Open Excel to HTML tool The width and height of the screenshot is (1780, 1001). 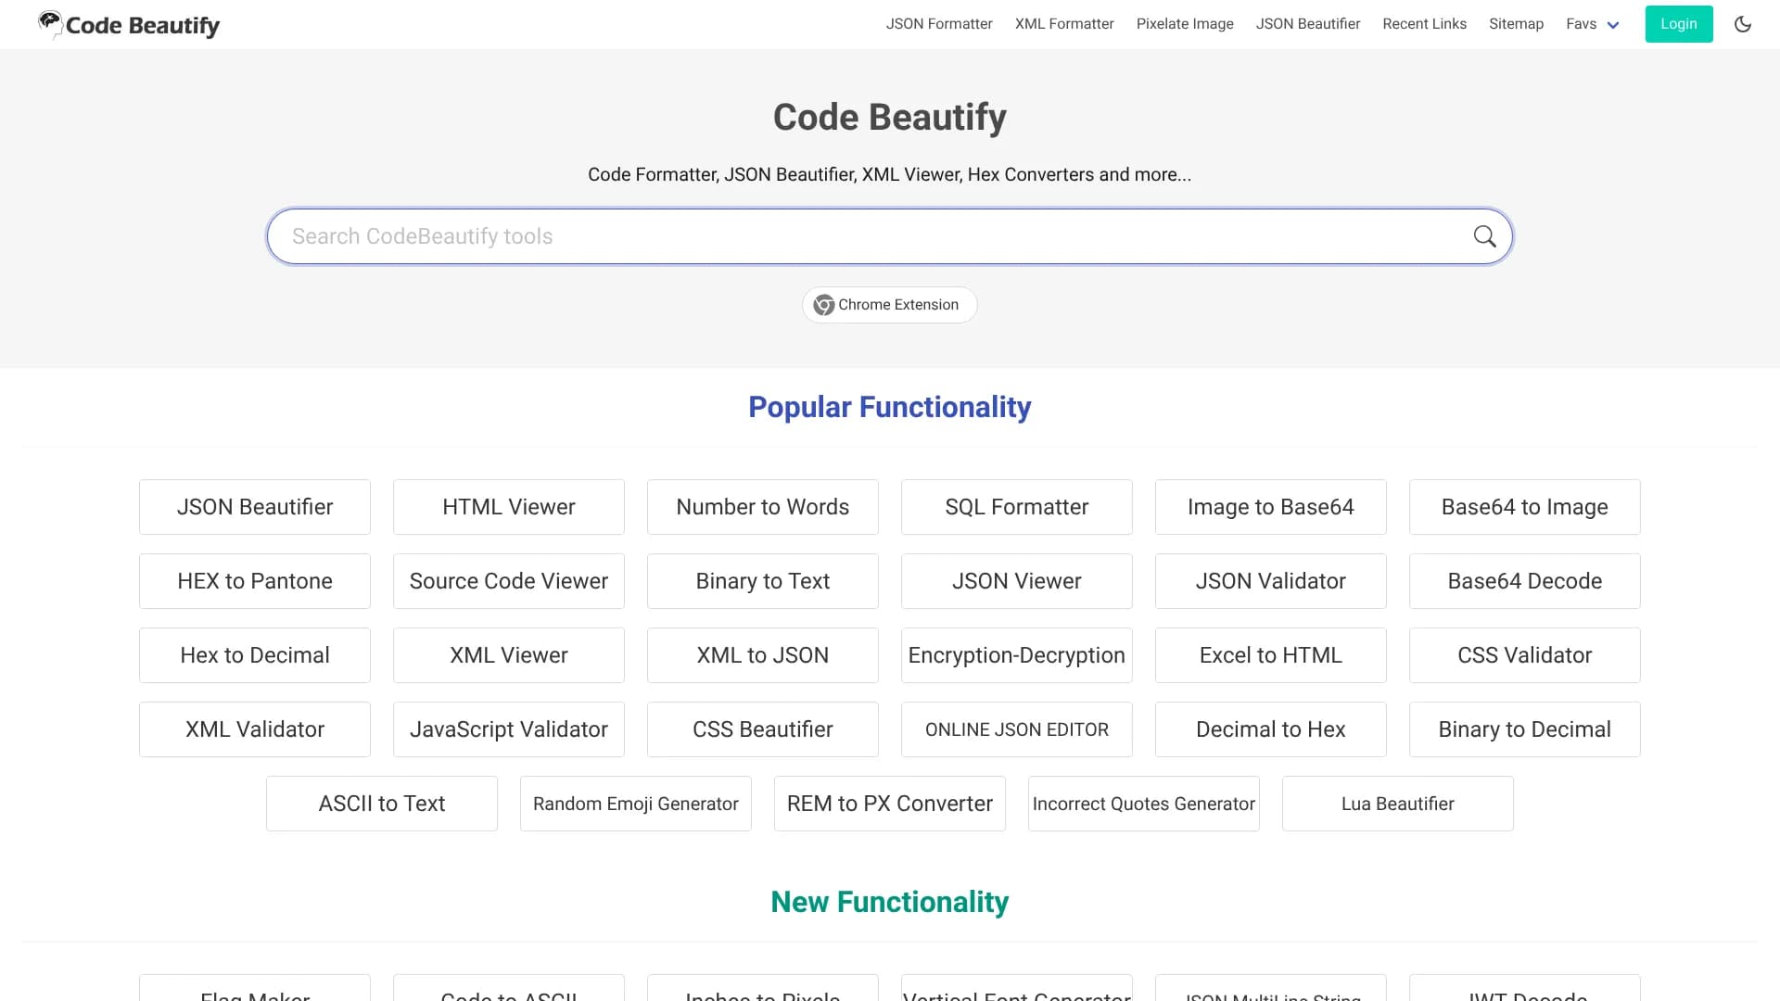1271,655
